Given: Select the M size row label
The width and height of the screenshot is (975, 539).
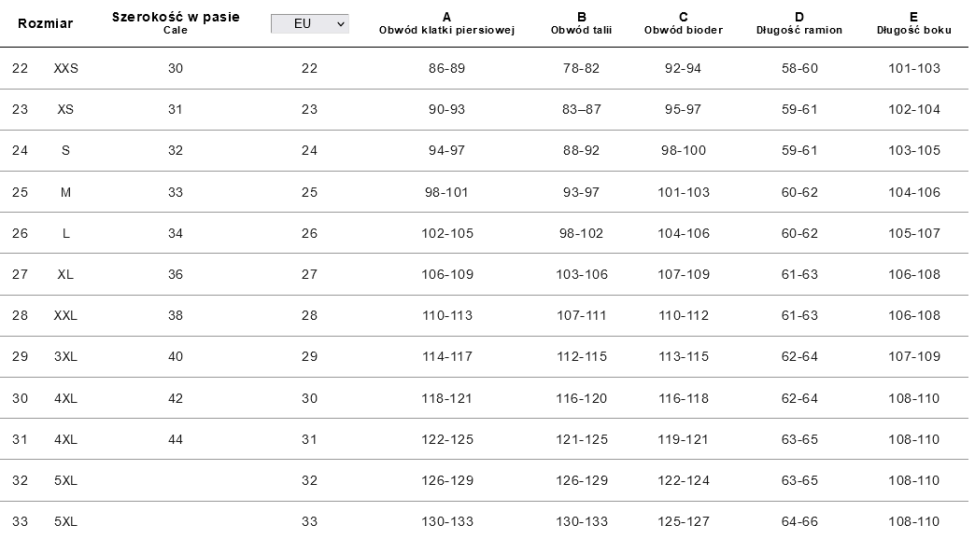Looking at the screenshot, I should 65,192.
